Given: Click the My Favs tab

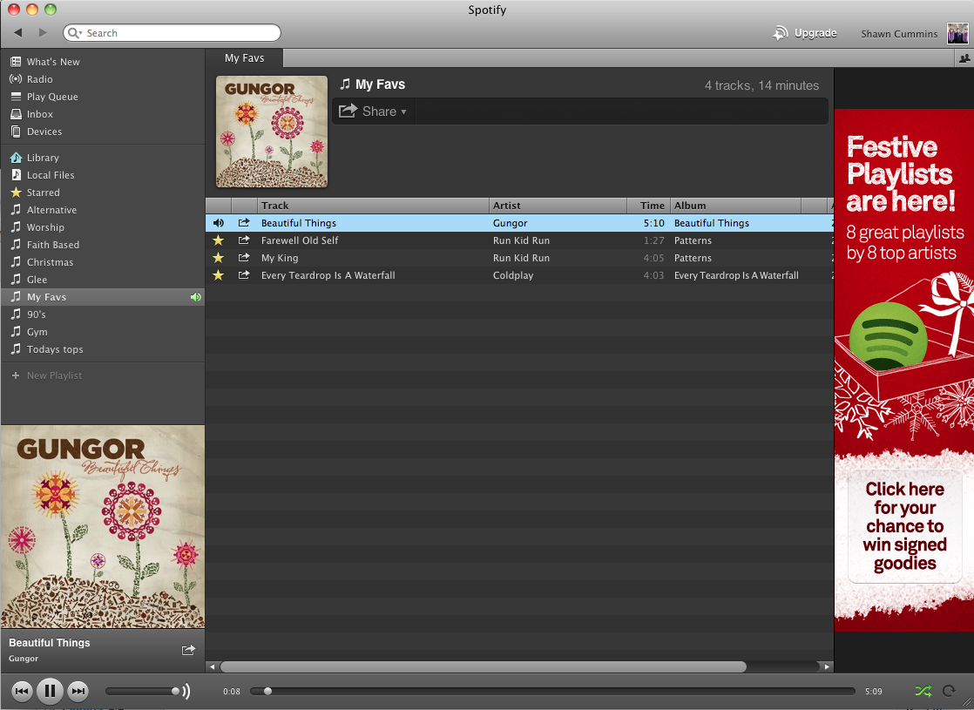Looking at the screenshot, I should coord(244,57).
